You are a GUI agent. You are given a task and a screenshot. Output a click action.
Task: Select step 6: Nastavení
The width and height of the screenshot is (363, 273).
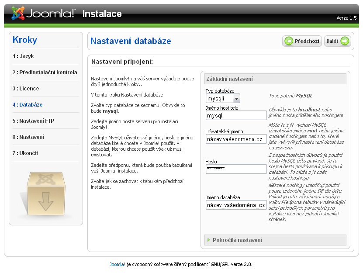coord(28,137)
